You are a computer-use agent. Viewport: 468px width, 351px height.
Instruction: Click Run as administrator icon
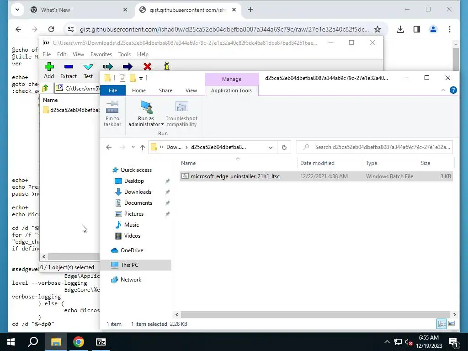coord(146,107)
